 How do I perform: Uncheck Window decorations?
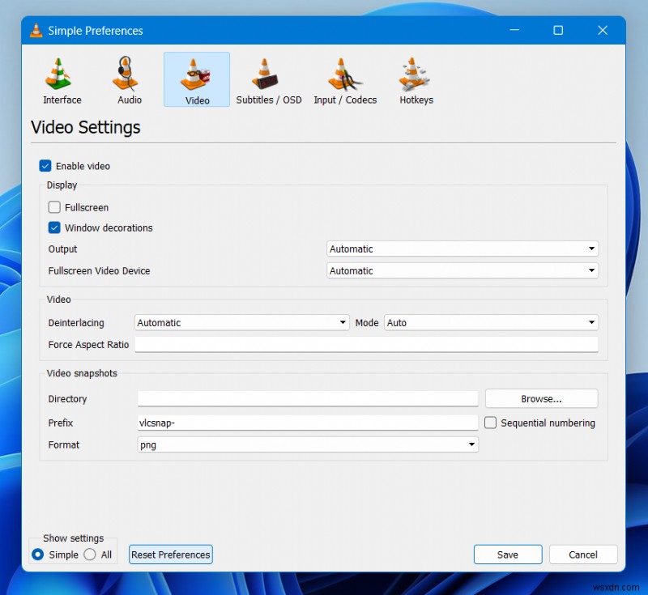click(x=53, y=227)
